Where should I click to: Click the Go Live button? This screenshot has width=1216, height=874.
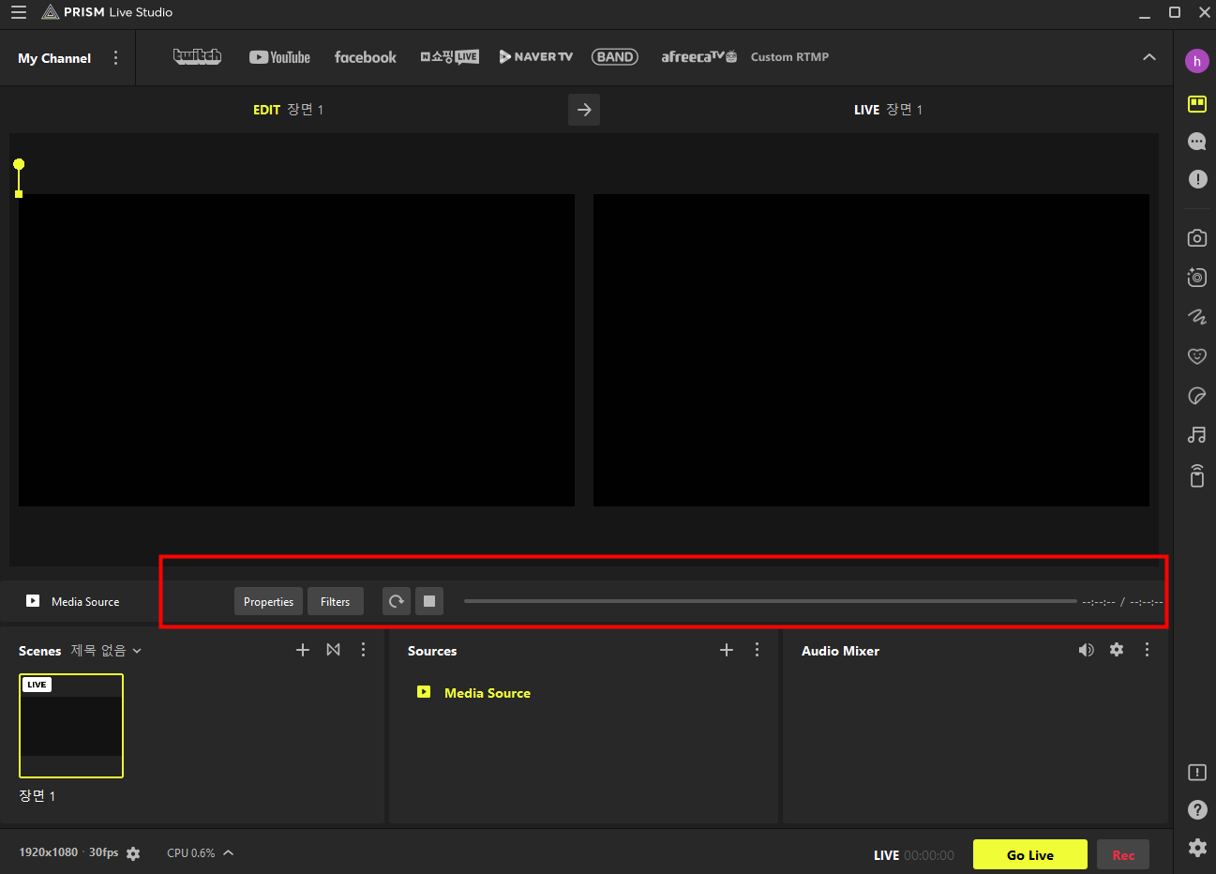1029,854
